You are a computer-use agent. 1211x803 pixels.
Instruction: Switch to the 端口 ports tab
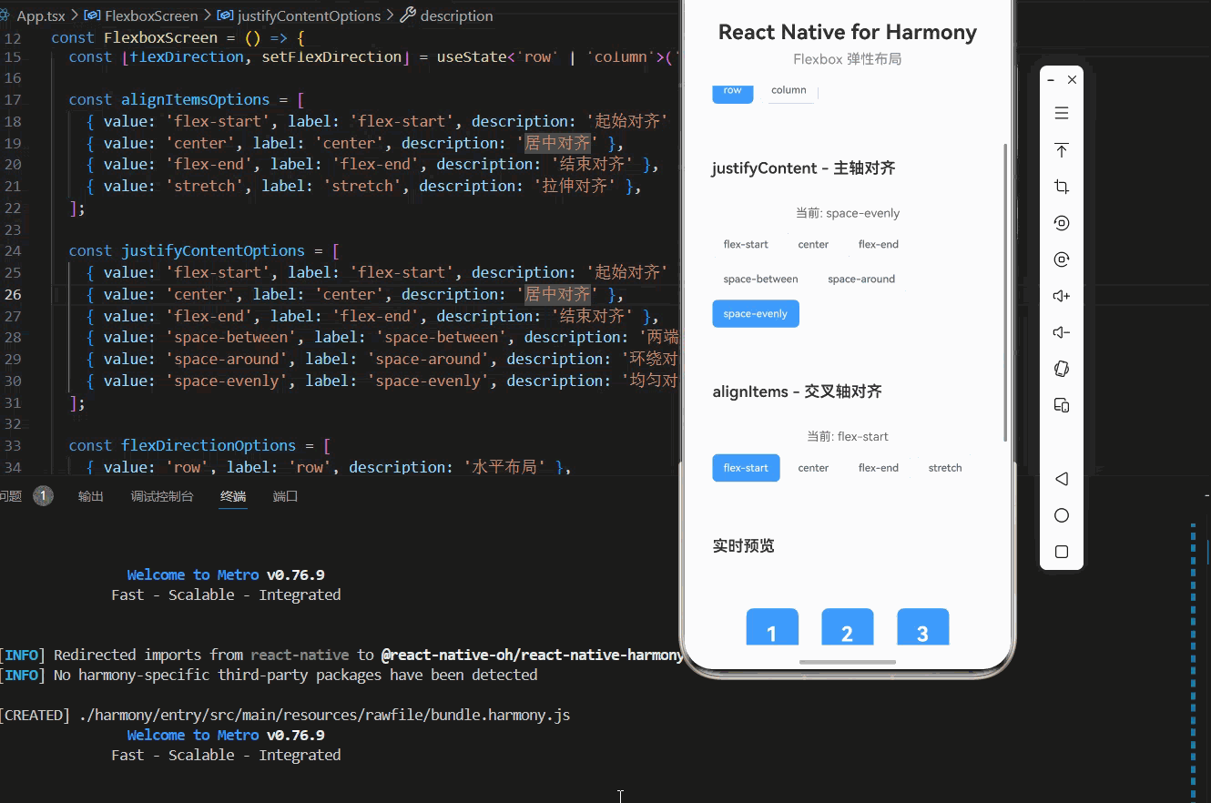[286, 496]
